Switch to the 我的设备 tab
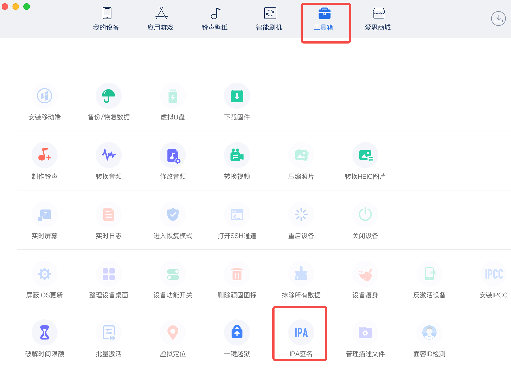This screenshot has width=511, height=370. coord(106,19)
